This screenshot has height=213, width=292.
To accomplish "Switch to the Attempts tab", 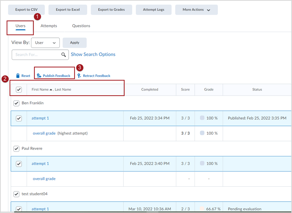I will coord(49,26).
